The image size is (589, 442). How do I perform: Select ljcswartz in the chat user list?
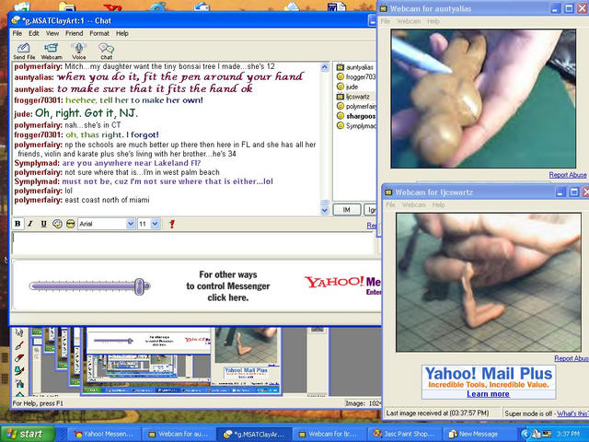(x=355, y=97)
